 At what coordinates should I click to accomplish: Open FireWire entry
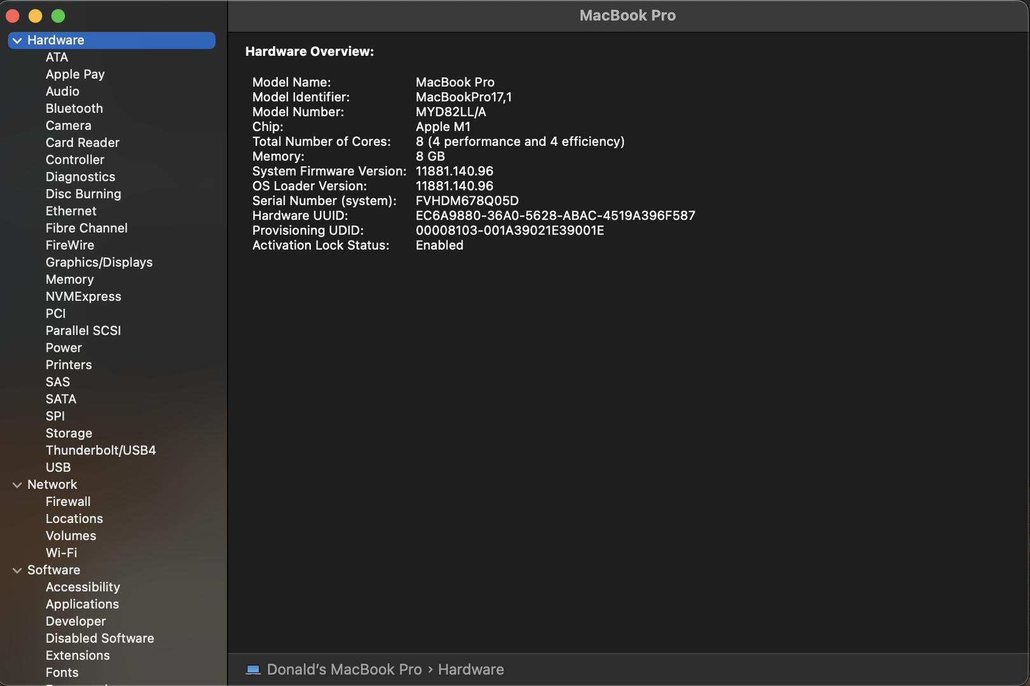tap(70, 246)
